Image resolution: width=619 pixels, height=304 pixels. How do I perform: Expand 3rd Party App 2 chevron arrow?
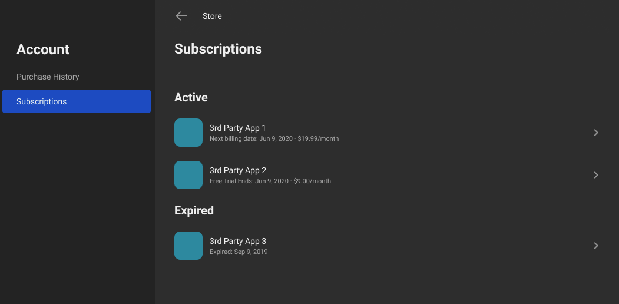[596, 175]
